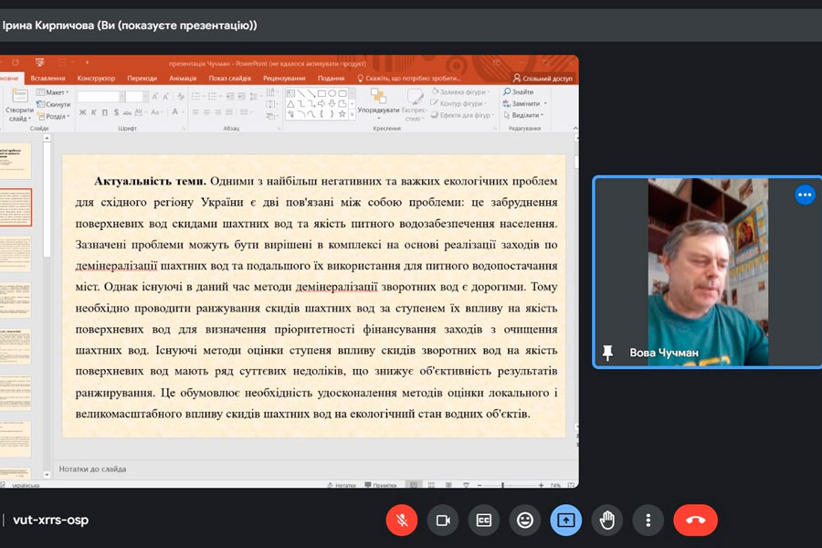Click the red leave call button

tap(695, 520)
